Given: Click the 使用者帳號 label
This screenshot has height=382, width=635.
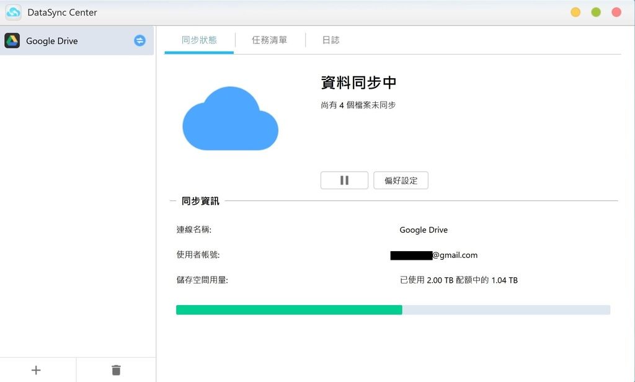Looking at the screenshot, I should click(x=198, y=255).
